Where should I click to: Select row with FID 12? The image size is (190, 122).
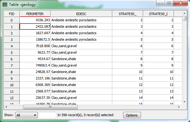click(12, 98)
